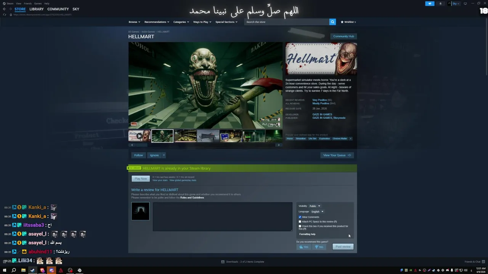Check Attach PC Specs to this review

(x=300, y=221)
